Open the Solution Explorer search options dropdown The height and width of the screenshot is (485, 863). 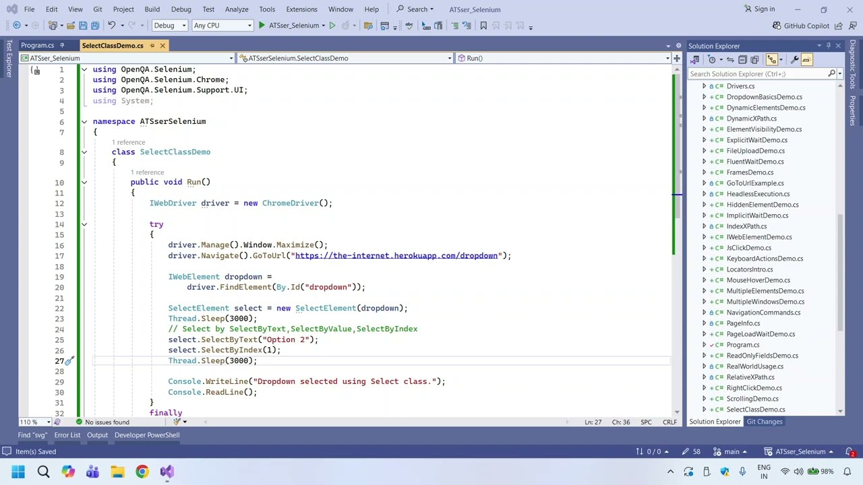(x=839, y=74)
